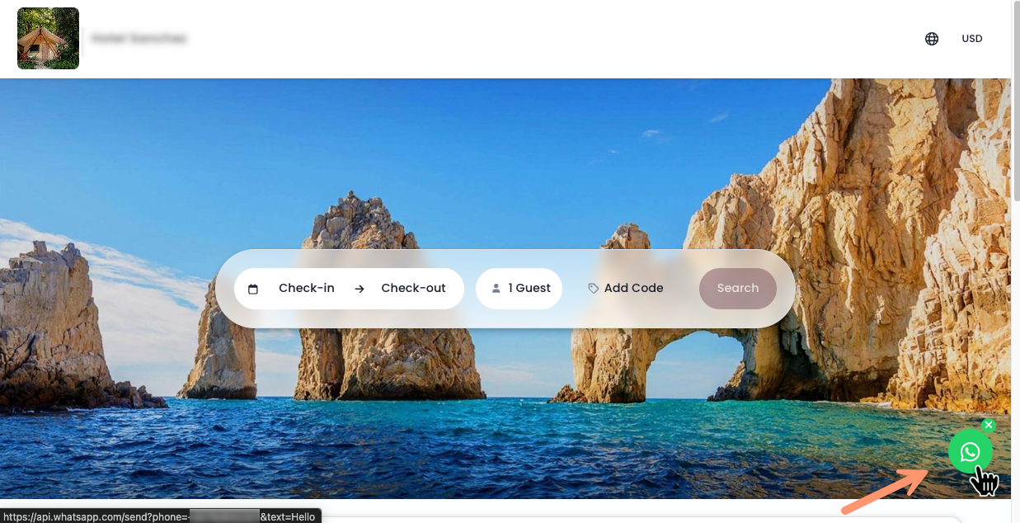1020x523 pixels.
Task: Click the hotel logo thumbnail
Action: [x=48, y=39]
